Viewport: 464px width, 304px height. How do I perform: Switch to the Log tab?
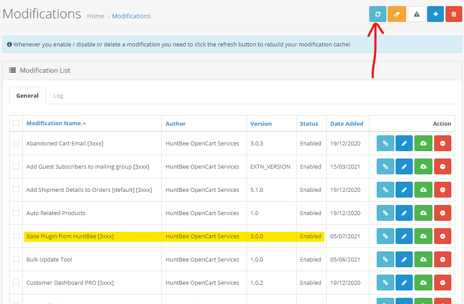pos(58,95)
